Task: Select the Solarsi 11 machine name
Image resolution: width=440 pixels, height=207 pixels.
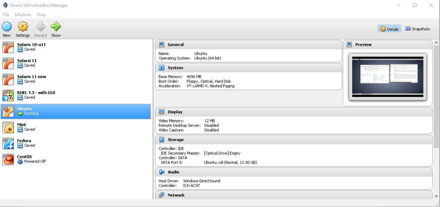Action: [x=27, y=60]
